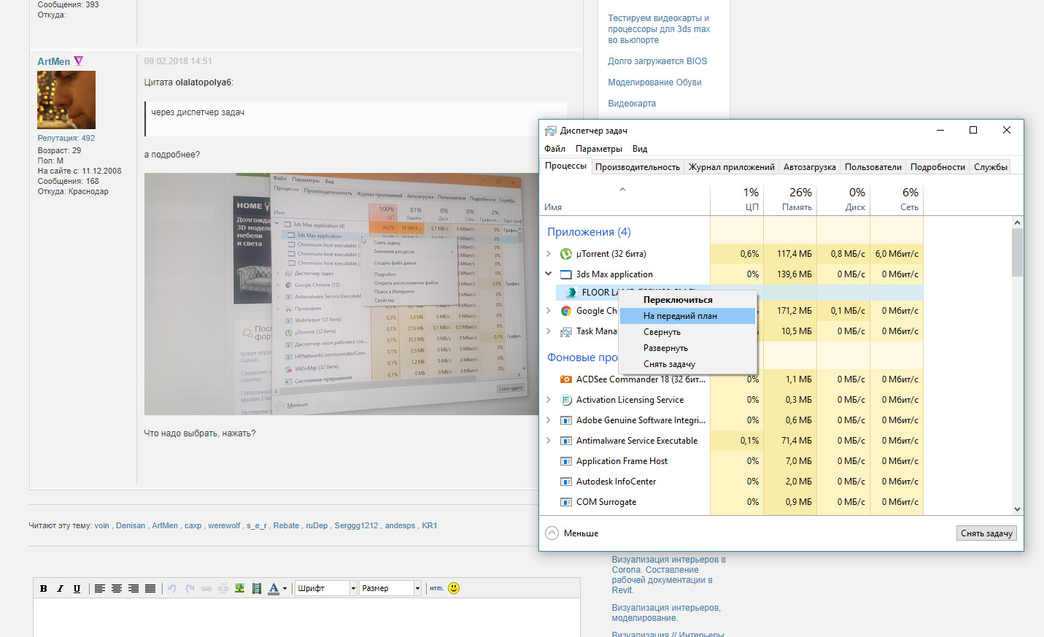Expand the Google Chrome process group
The image size is (1044, 637).
[549, 311]
